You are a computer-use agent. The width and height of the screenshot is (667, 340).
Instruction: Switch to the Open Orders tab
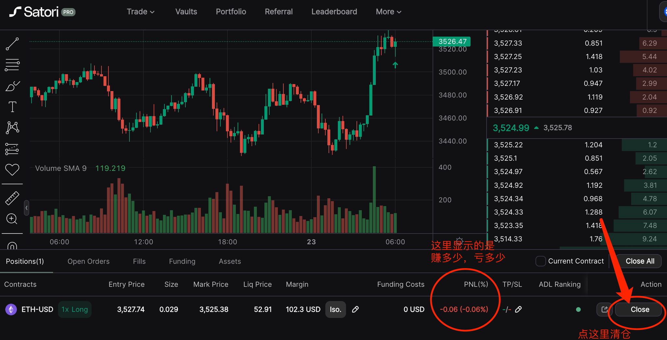click(x=88, y=261)
